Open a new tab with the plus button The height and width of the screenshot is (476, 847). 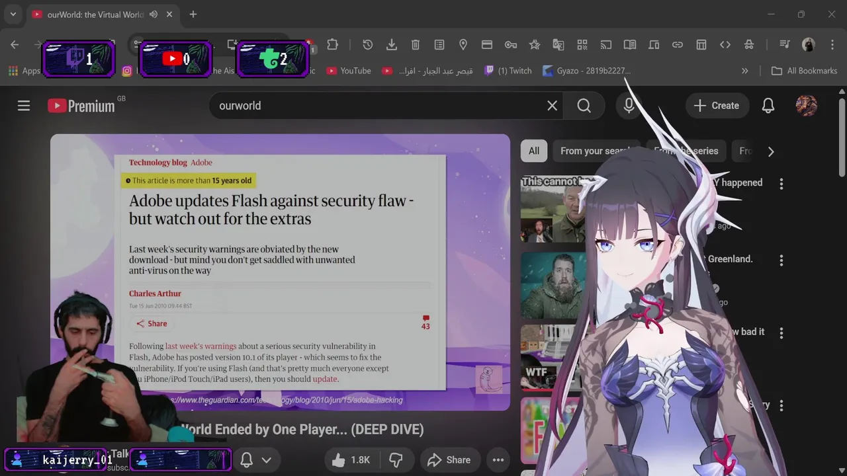[193, 14]
